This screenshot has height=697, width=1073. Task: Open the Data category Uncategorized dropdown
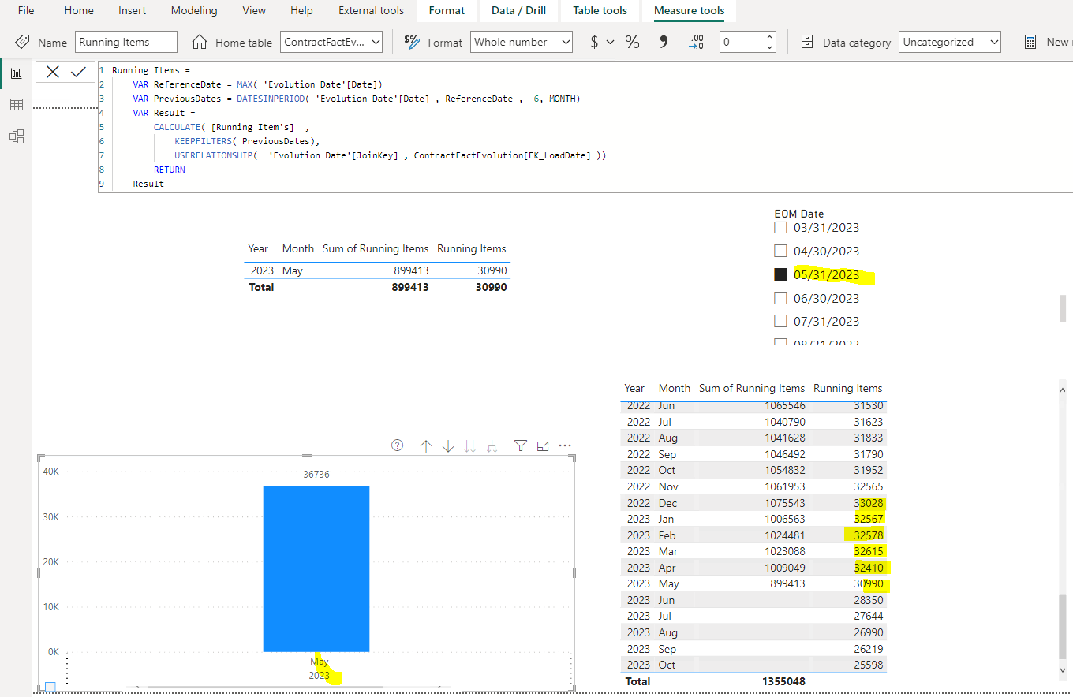point(950,42)
